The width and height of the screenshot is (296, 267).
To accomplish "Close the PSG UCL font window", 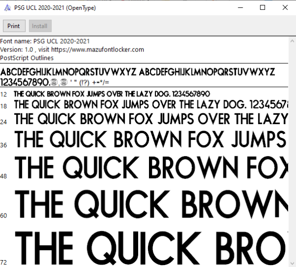I will [285, 7].
